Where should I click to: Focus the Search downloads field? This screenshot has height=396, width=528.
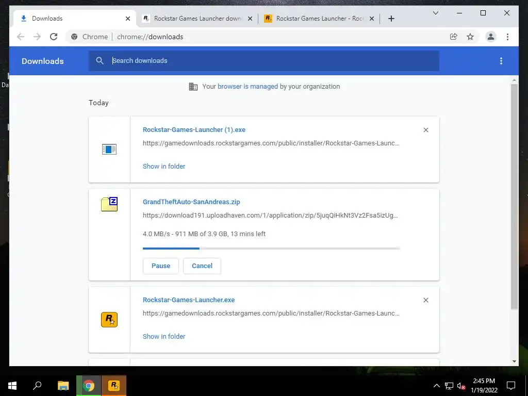pos(263,61)
